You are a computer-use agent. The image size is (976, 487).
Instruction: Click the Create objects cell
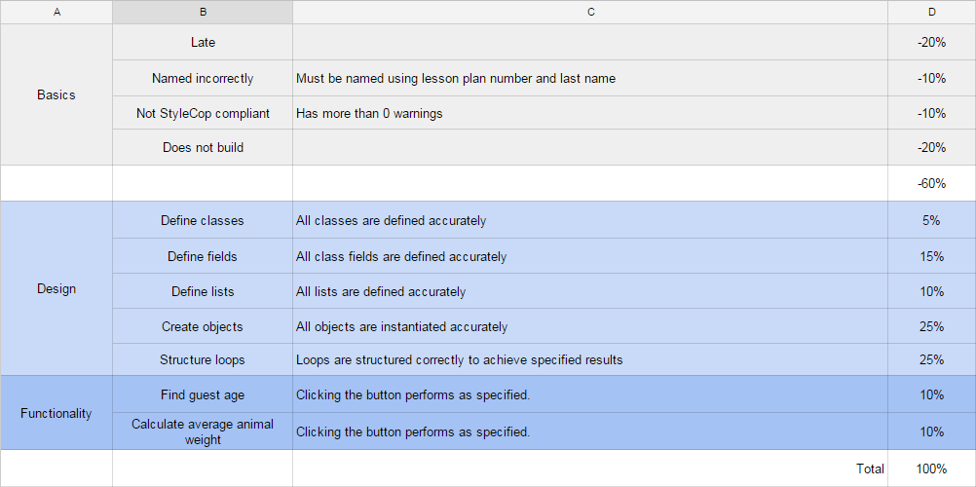(203, 326)
